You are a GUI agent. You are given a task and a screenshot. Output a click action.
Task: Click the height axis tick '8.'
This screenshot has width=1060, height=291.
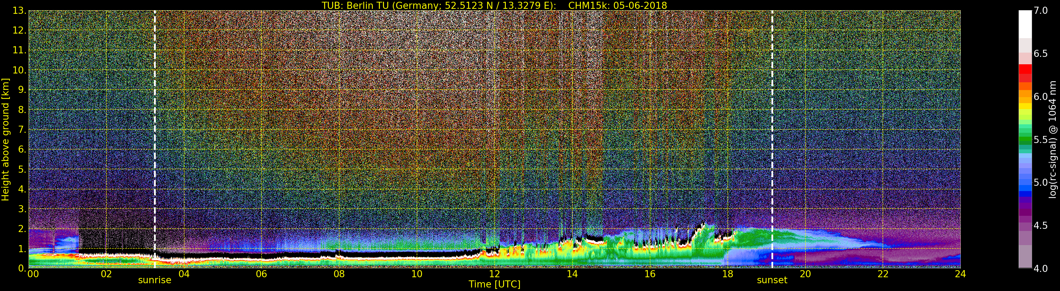tap(22, 110)
